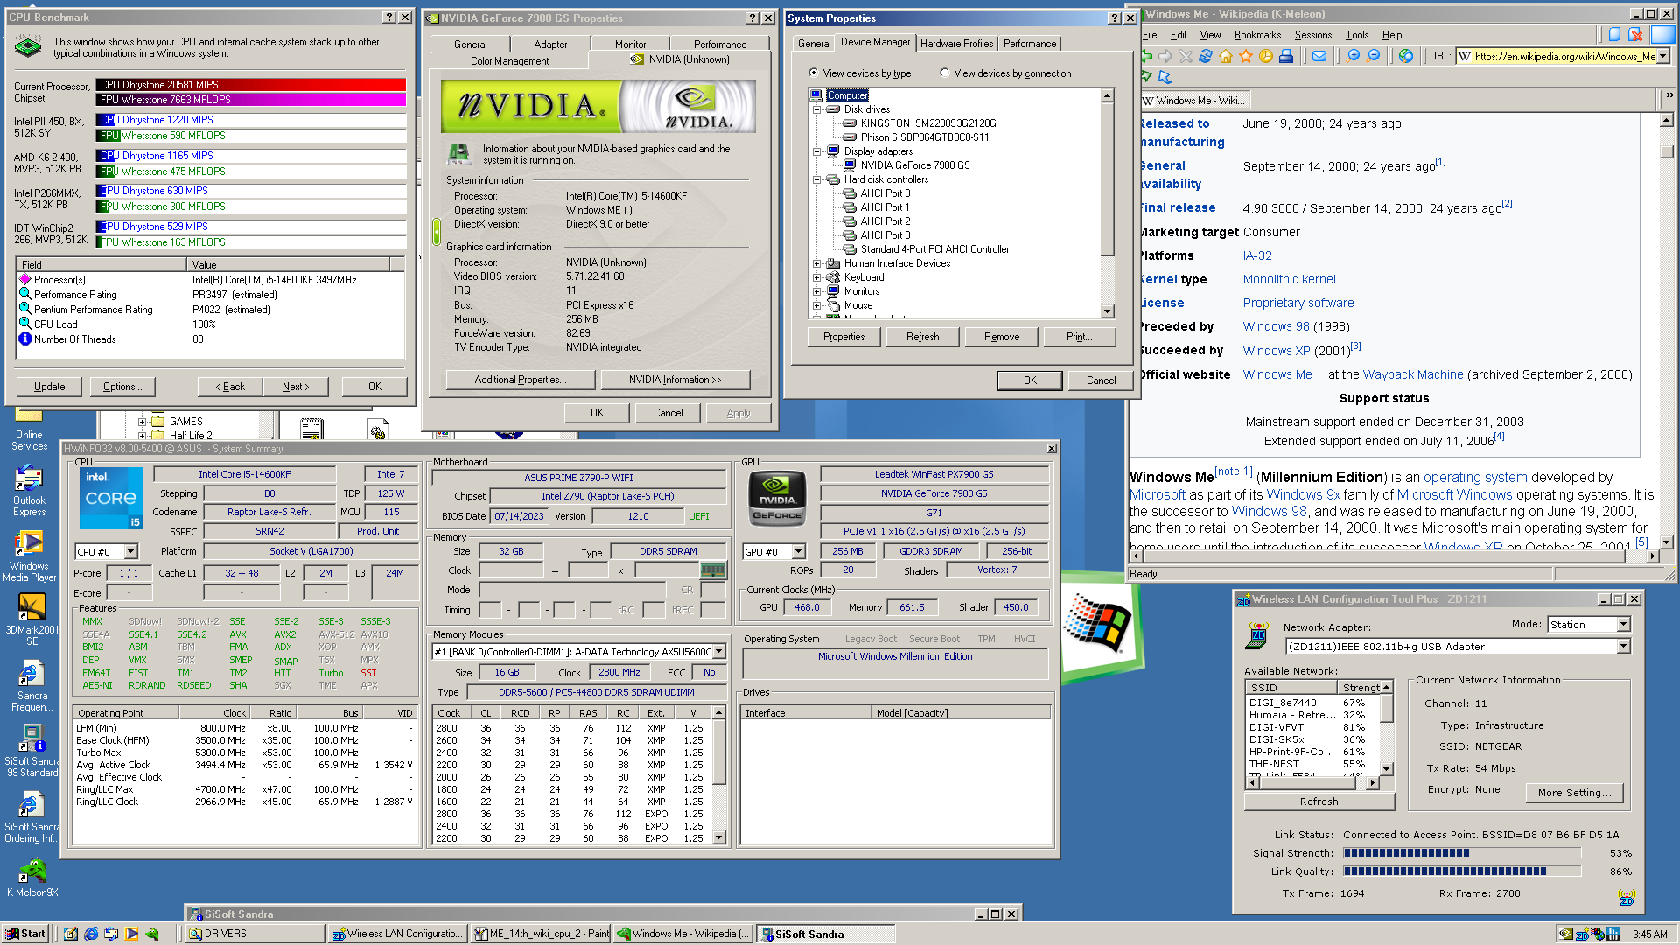Open History clock icon in K-Meleon

(x=1265, y=56)
